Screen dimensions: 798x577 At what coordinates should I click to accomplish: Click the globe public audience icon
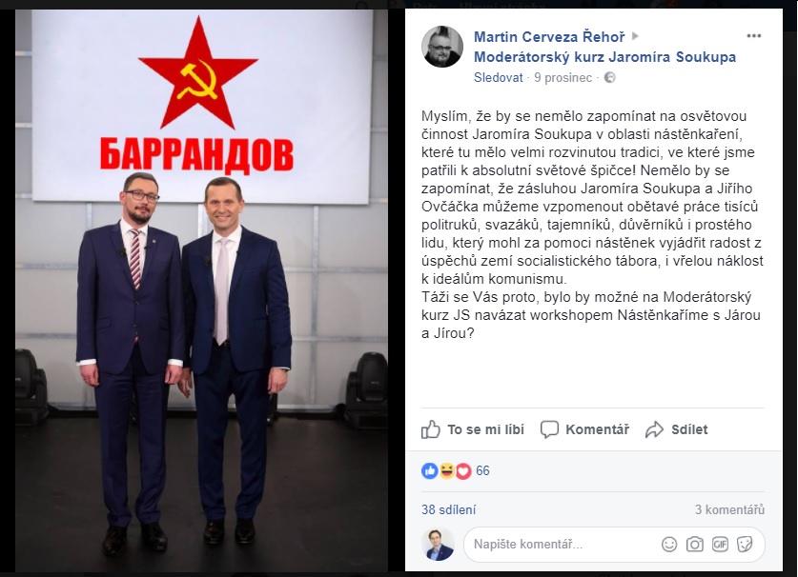[609, 78]
